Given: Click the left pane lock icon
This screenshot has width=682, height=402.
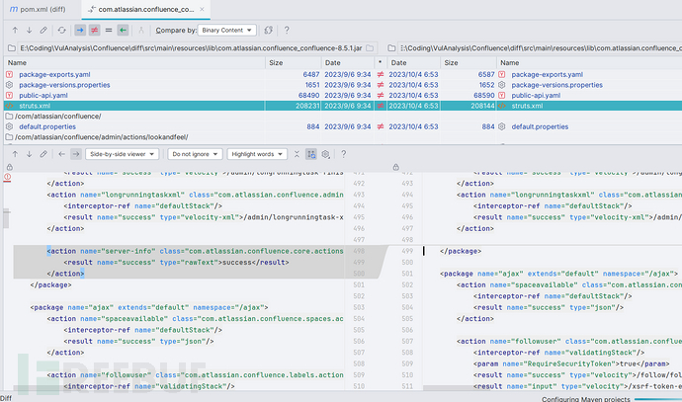Looking at the screenshot, I should point(10,167).
